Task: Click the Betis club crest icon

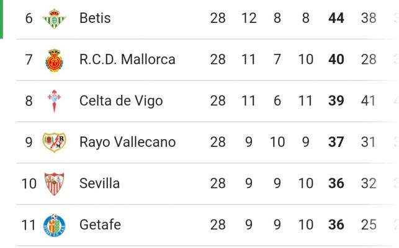Action: coord(54,18)
